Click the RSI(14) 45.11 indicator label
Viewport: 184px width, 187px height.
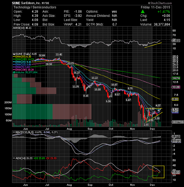tap(22, 28)
